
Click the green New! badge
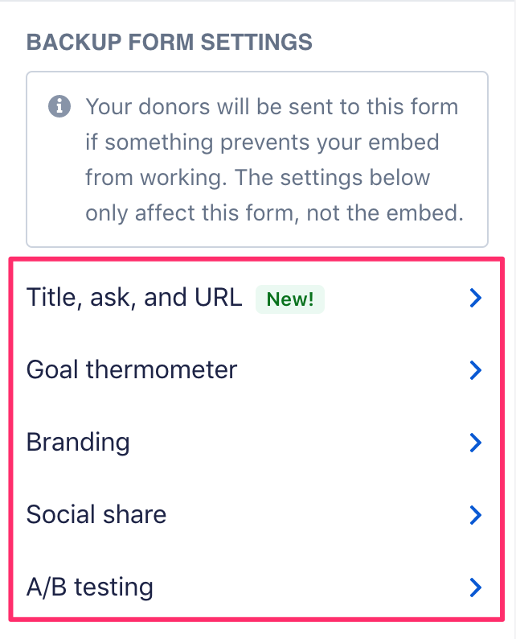coord(289,299)
